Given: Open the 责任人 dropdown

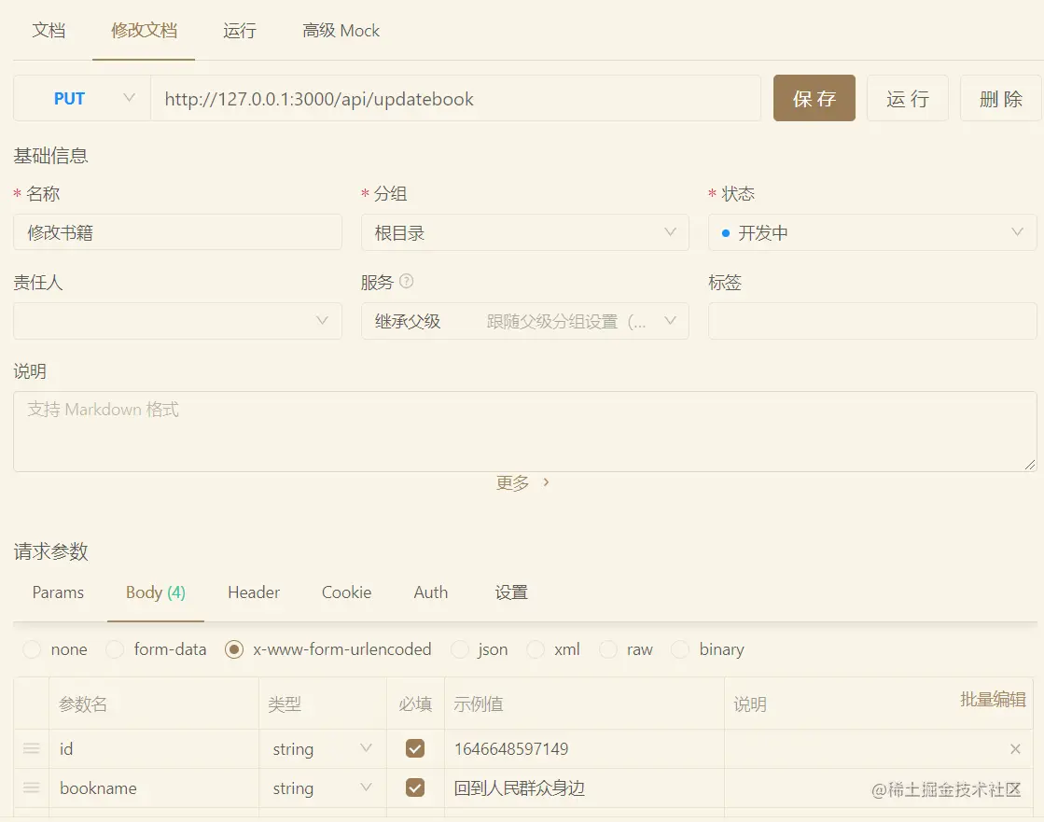Looking at the screenshot, I should click(178, 321).
